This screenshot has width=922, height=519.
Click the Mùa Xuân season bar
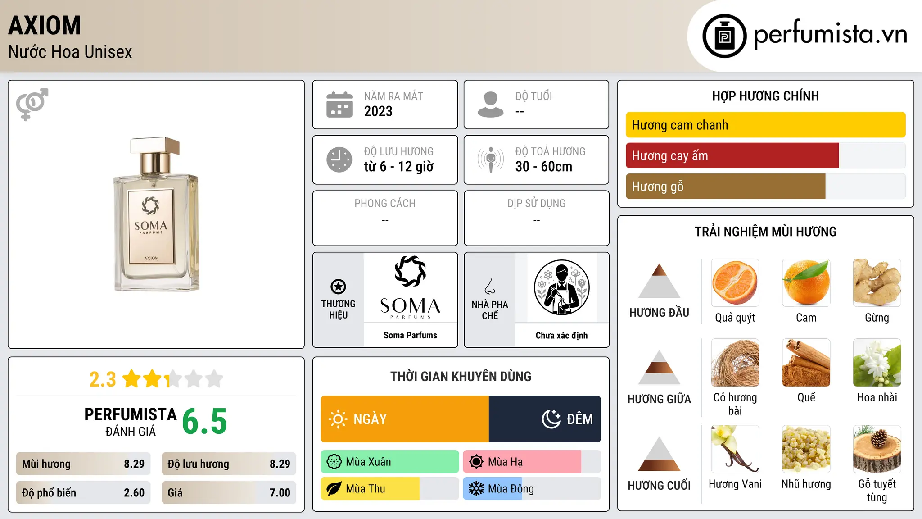[x=390, y=462]
